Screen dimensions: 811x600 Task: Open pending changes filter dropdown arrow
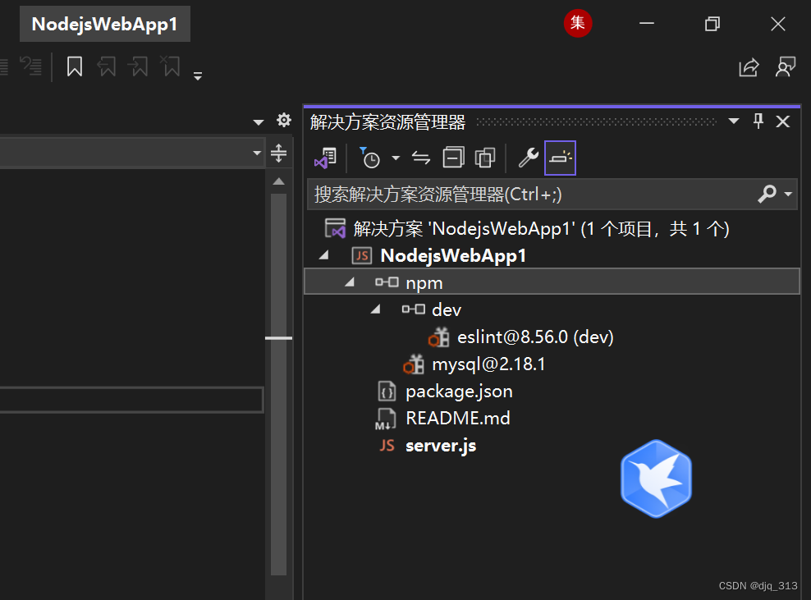pos(396,158)
